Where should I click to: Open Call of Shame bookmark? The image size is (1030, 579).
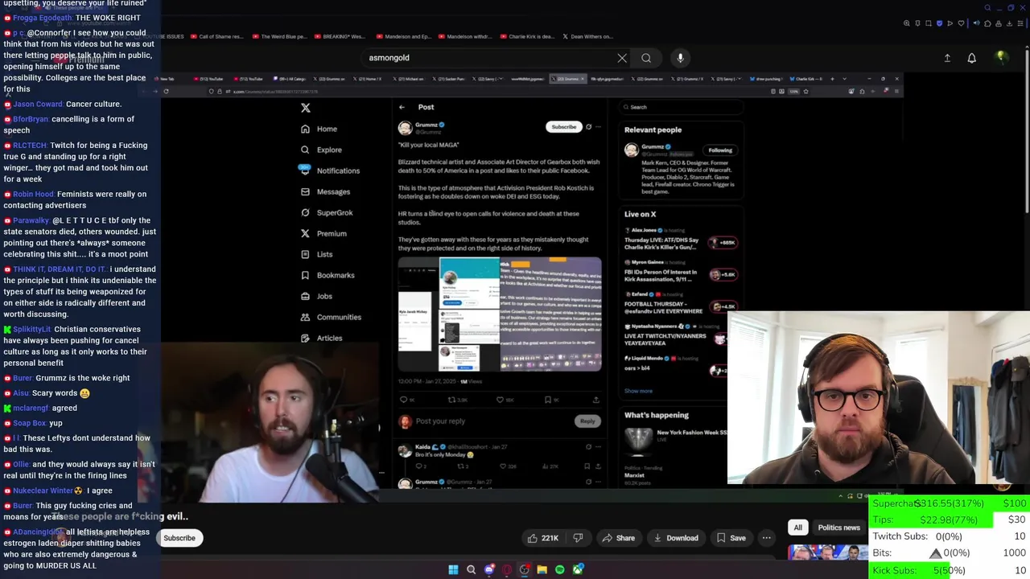(216, 36)
